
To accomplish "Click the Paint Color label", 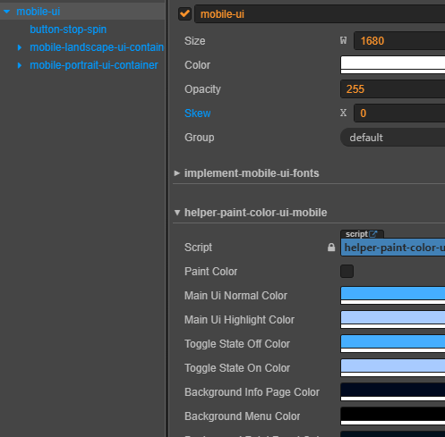I will coord(211,272).
